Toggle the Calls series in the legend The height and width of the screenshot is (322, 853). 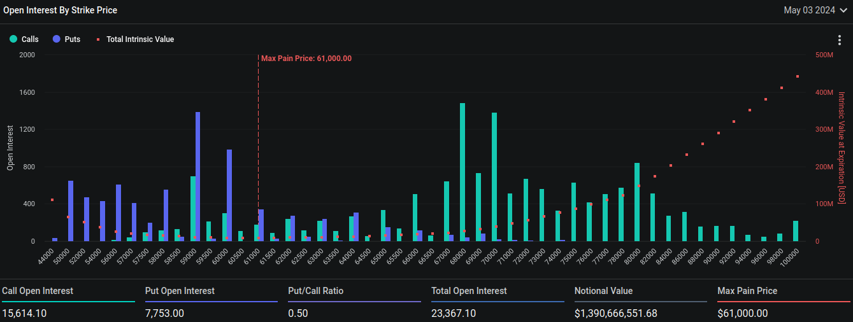tap(24, 39)
